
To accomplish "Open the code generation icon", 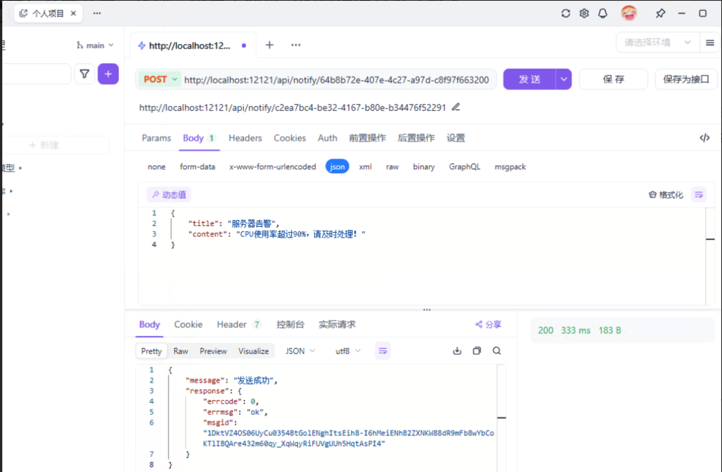I will pyautogui.click(x=704, y=138).
